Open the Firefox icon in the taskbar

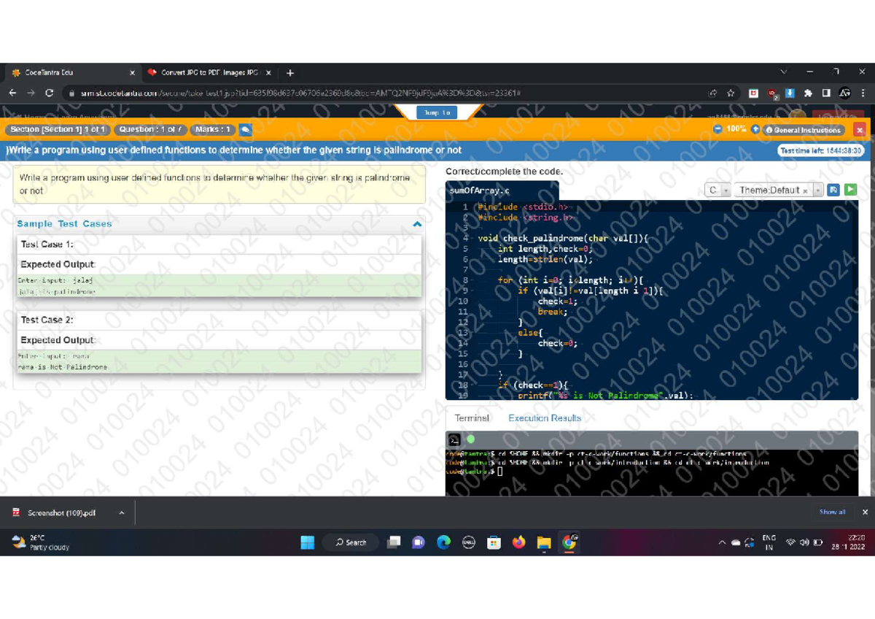[x=518, y=542]
